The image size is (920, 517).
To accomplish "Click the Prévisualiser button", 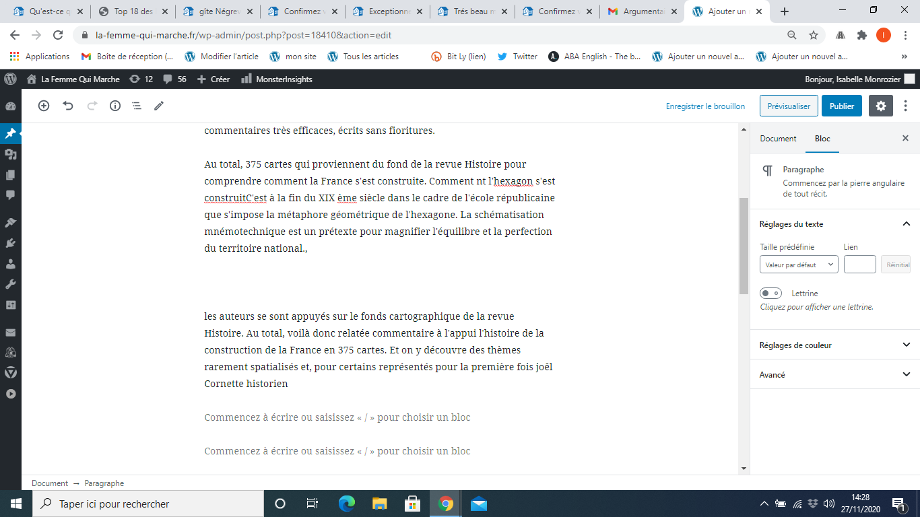I will tap(789, 106).
